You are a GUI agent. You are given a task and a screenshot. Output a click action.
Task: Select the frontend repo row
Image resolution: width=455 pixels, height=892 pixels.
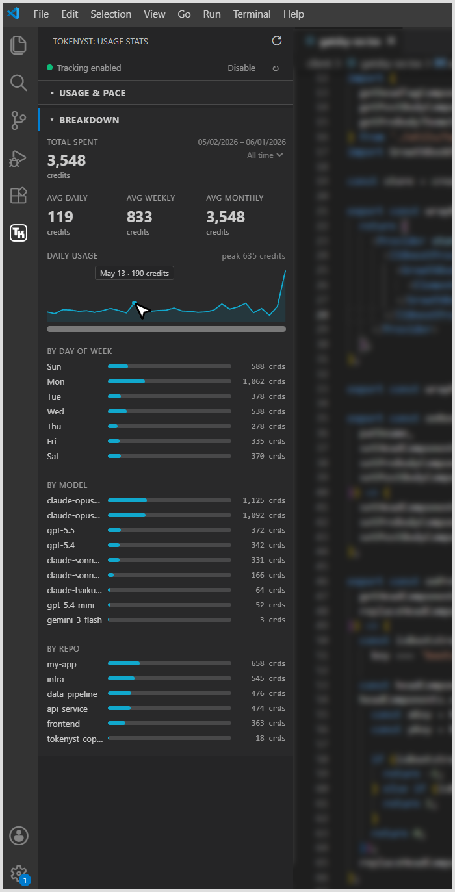pos(166,724)
